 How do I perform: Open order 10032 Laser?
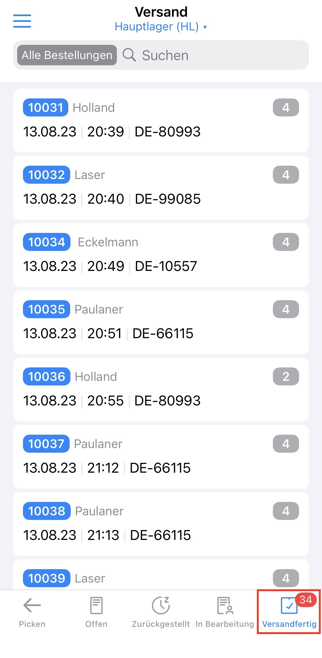coord(161,188)
